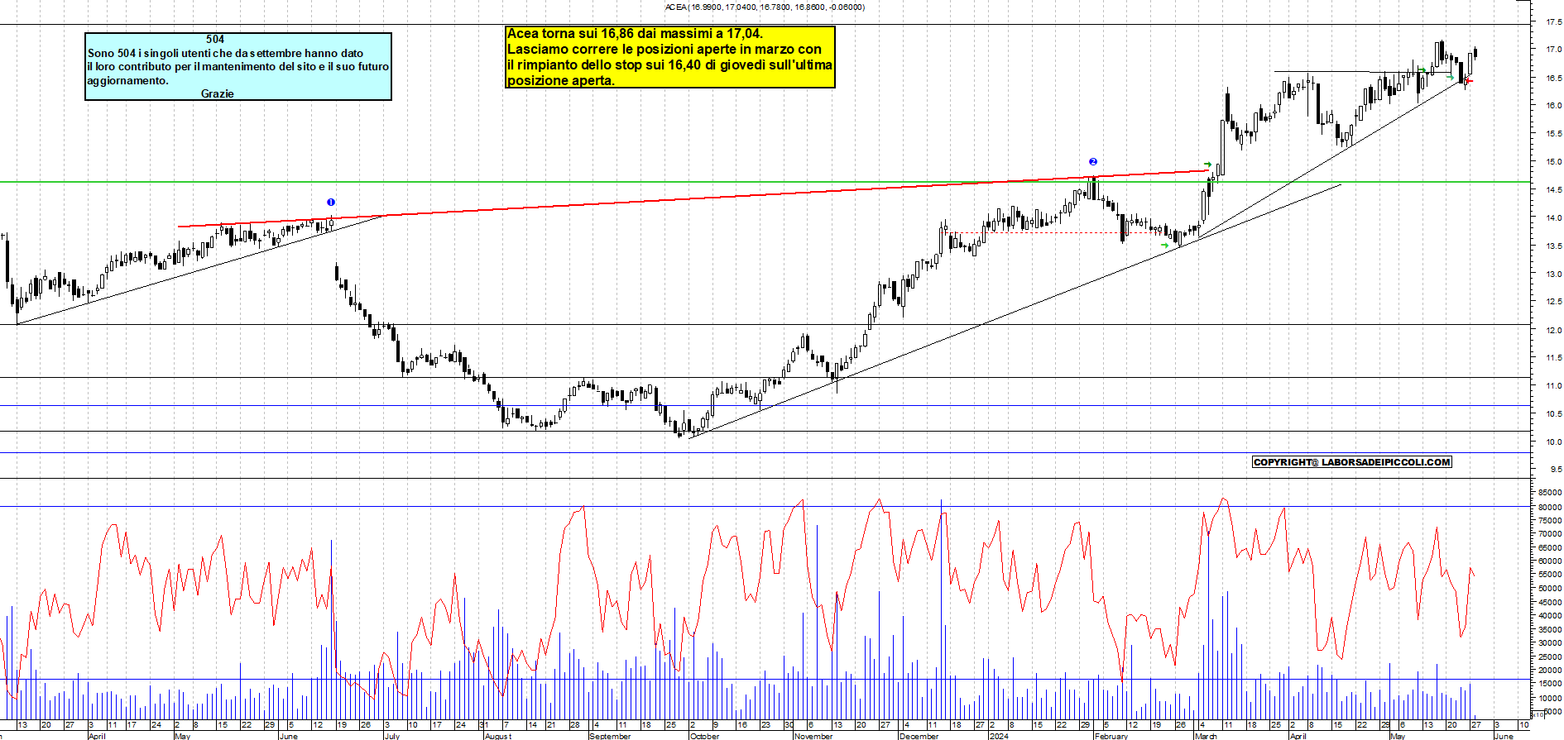The height and width of the screenshot is (740, 1564).
Task: Click the July month label on time axis
Action: point(392,736)
